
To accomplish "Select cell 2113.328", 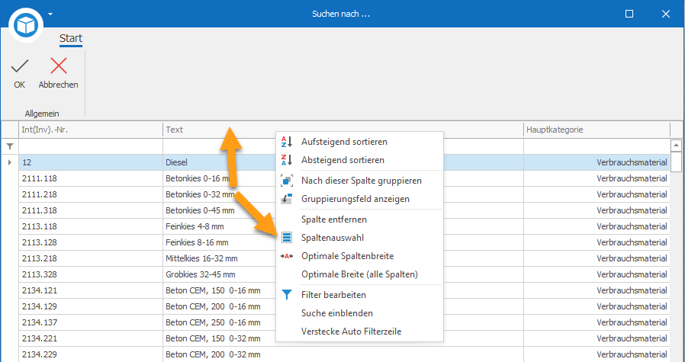I will tap(91, 274).
